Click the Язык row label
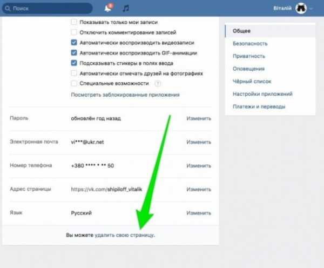 (x=16, y=212)
